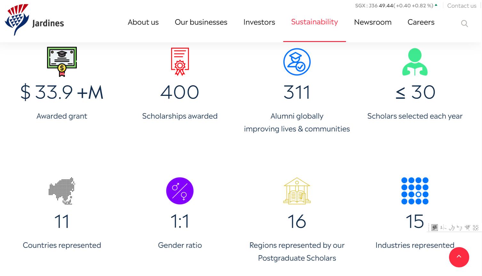Screen dimensions: 482x276
Task: Go to the Investors section
Action: [x=259, y=22]
